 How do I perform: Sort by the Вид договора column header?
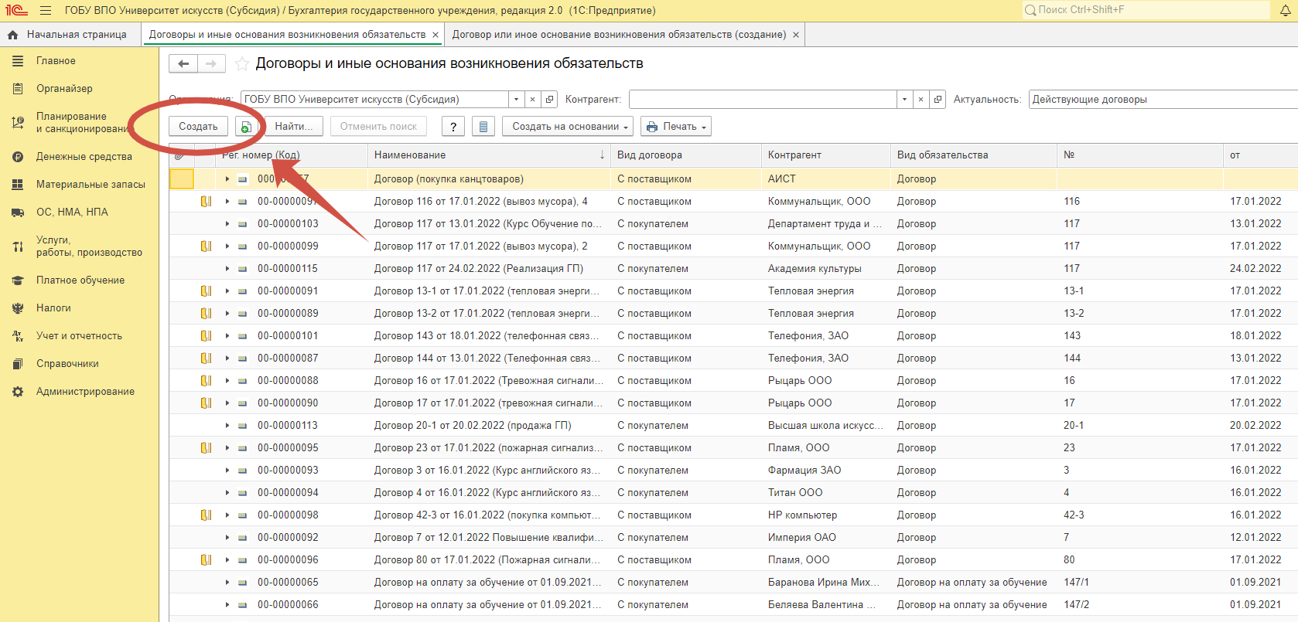(686, 155)
